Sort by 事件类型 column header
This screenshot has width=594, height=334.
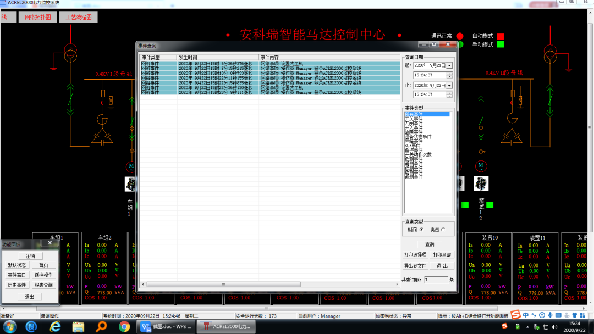click(x=158, y=58)
